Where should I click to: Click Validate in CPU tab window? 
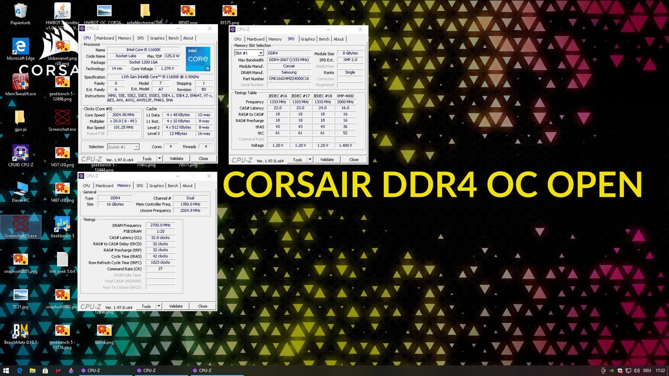pos(176,158)
